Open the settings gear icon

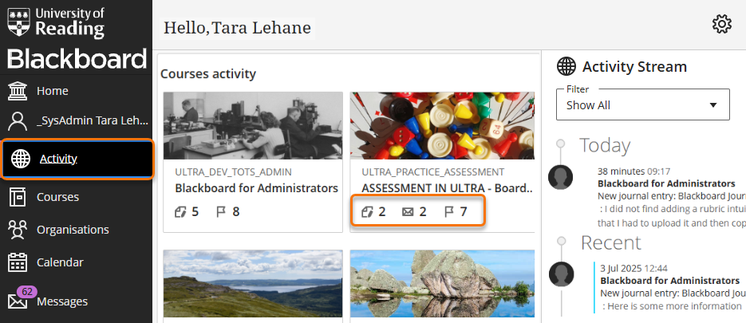click(x=722, y=25)
